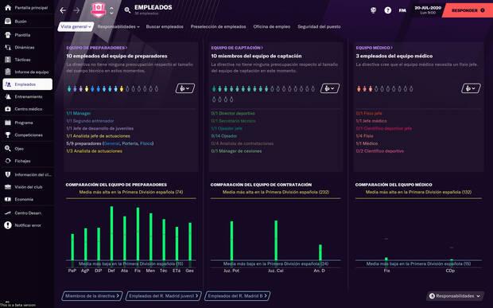Open Información del club shield icon
This screenshot has width=493, height=308.
(x=8, y=174)
